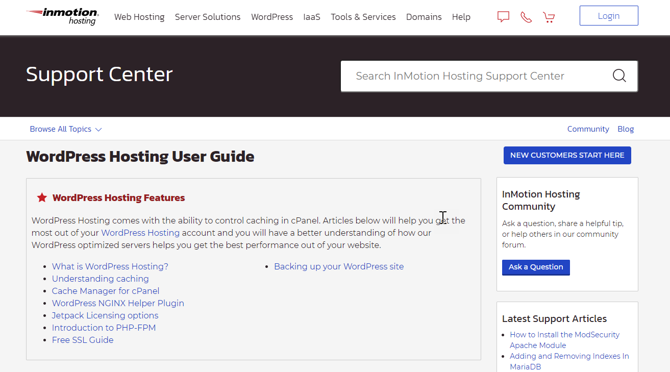Select the bullet link for Free SSL Guide
This screenshot has width=670, height=372.
point(82,339)
